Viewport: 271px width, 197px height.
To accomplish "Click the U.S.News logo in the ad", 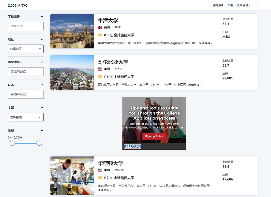I will [132, 146].
